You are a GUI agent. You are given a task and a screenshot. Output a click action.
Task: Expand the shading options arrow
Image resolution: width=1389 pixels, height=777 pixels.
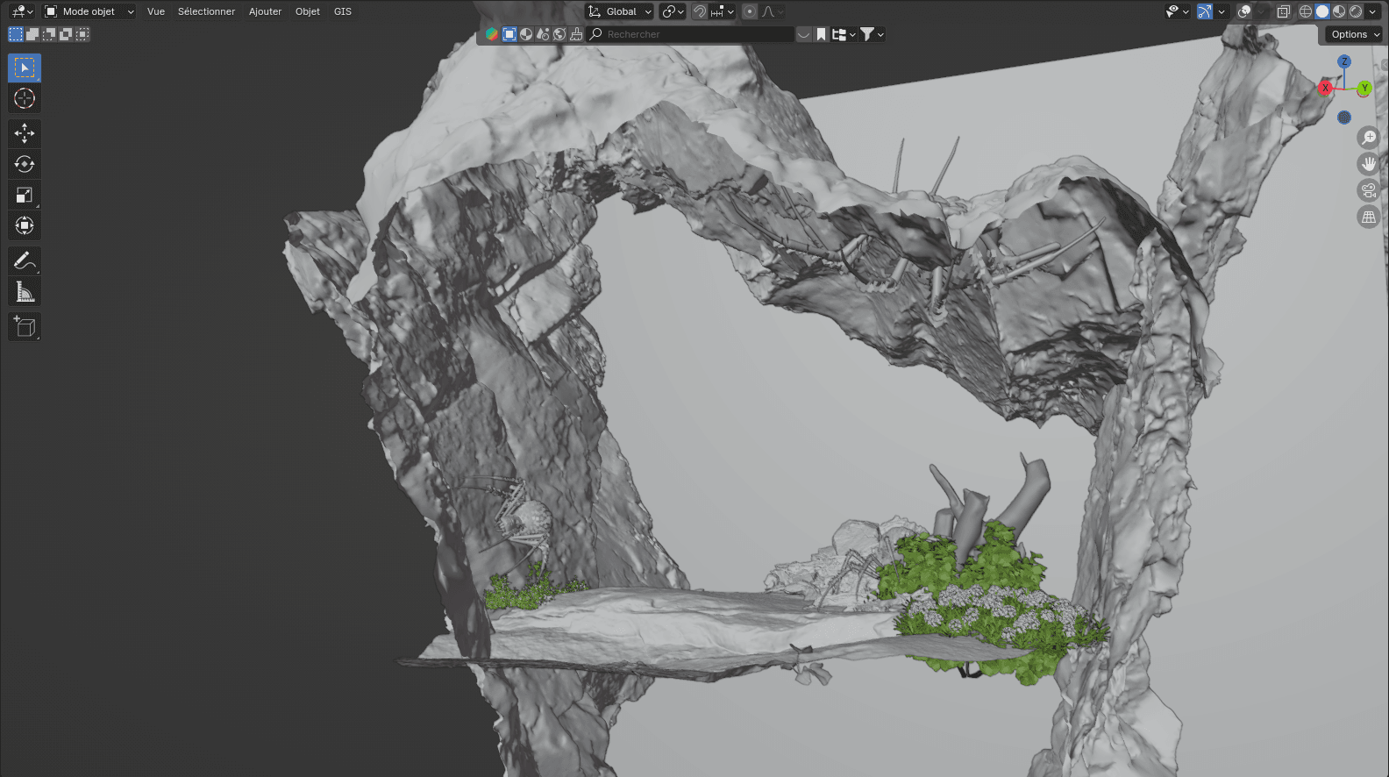point(1372,11)
